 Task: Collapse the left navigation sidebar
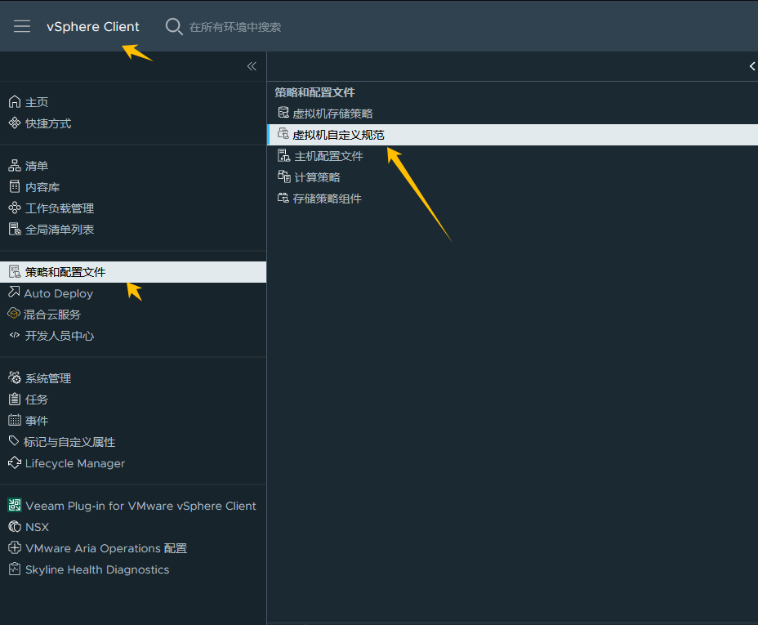point(252,66)
